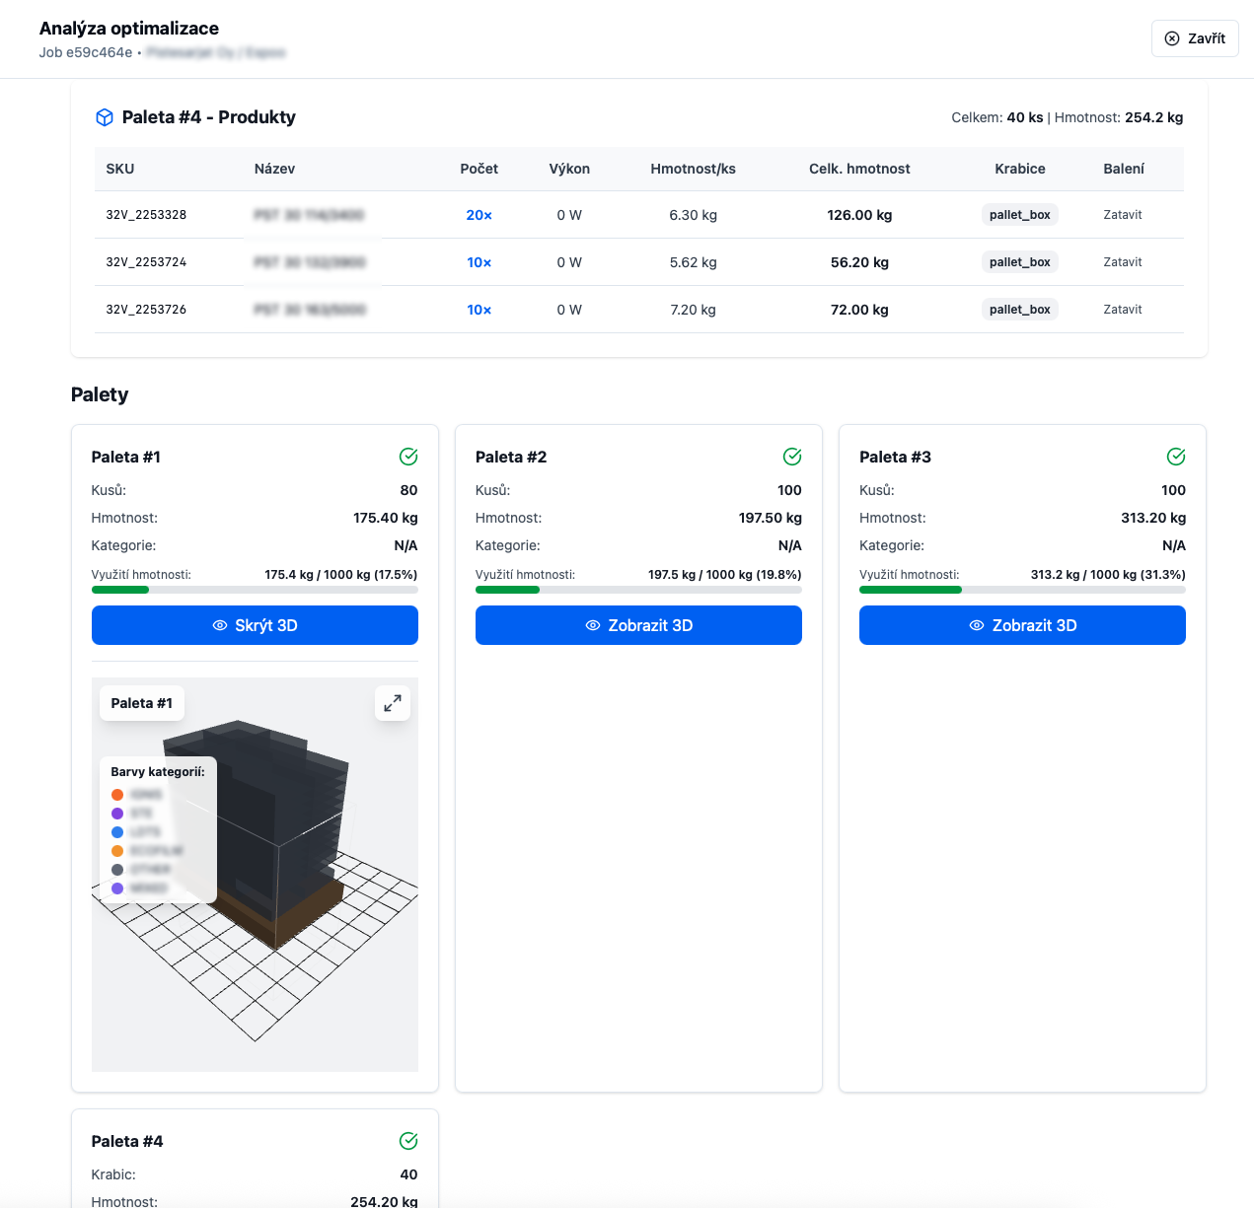This screenshot has width=1254, height=1208.
Task: Select SKU 32V_2253726 in the table
Action: tap(146, 310)
